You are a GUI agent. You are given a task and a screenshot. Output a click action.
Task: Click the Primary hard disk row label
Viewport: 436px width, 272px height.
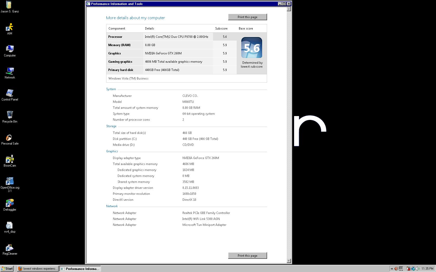[121, 70]
